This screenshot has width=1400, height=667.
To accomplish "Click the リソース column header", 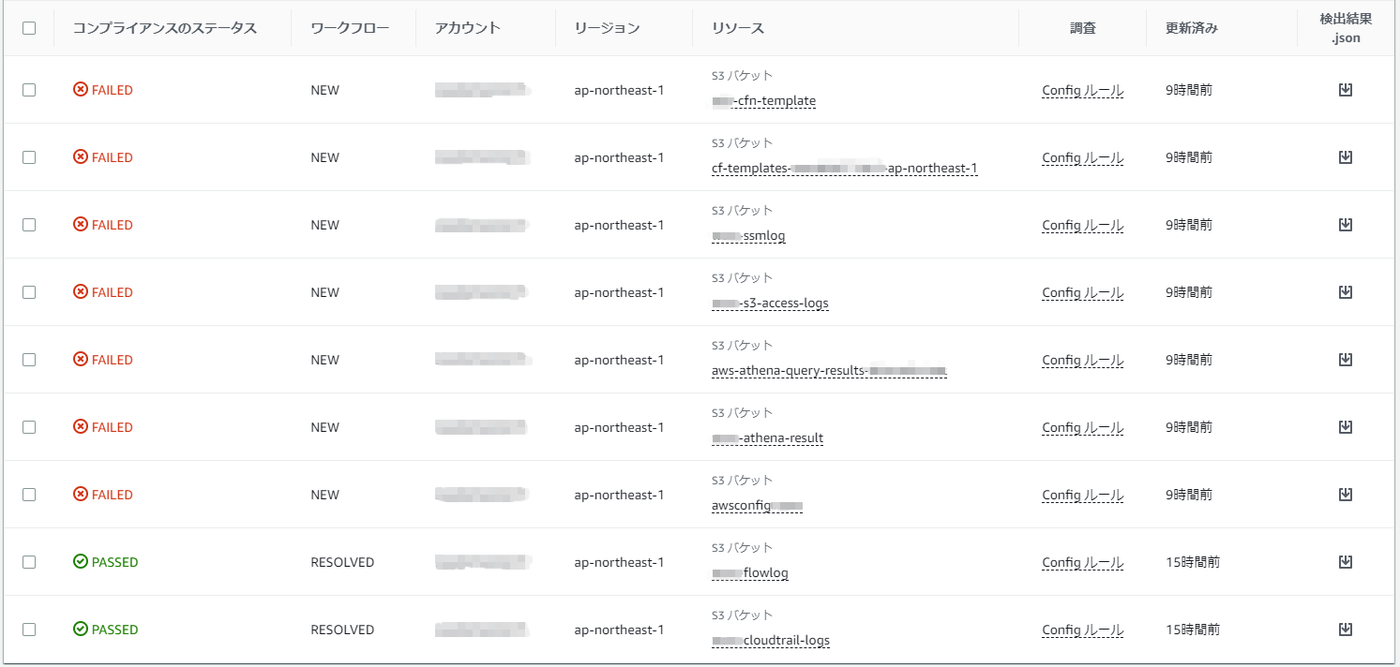I will point(738,28).
